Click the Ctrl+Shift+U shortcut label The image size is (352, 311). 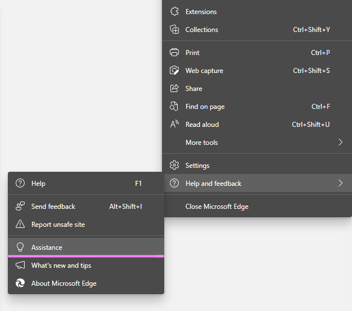[311, 125]
